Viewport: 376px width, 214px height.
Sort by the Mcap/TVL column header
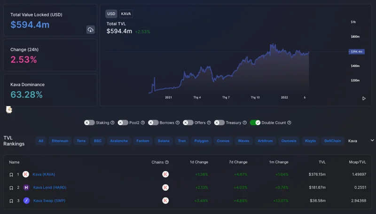357,162
